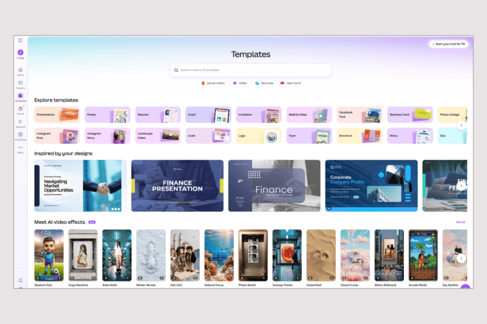Open notifications bell icon
The image size is (487, 324).
[x=20, y=280]
